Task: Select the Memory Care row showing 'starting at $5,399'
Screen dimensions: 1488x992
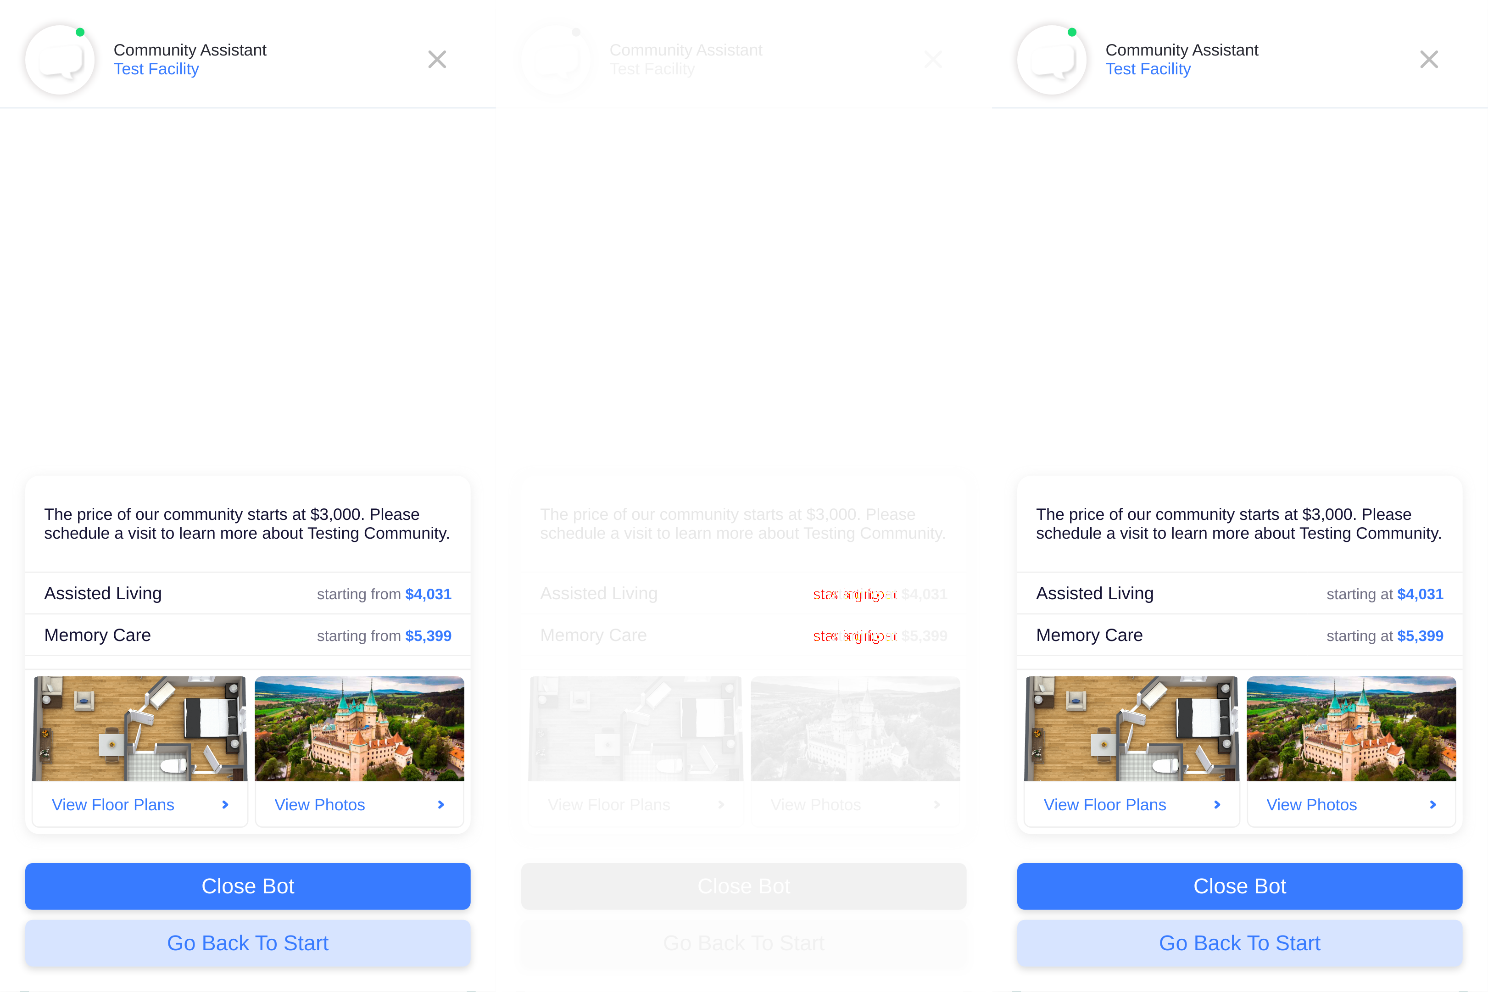Action: [1240, 635]
